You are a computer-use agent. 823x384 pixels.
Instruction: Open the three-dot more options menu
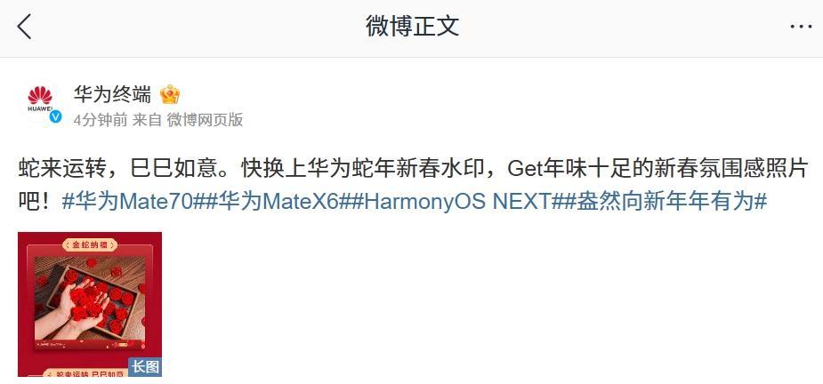[801, 27]
